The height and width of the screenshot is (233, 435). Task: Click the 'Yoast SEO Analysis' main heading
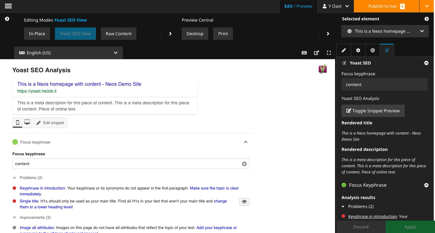click(x=41, y=70)
